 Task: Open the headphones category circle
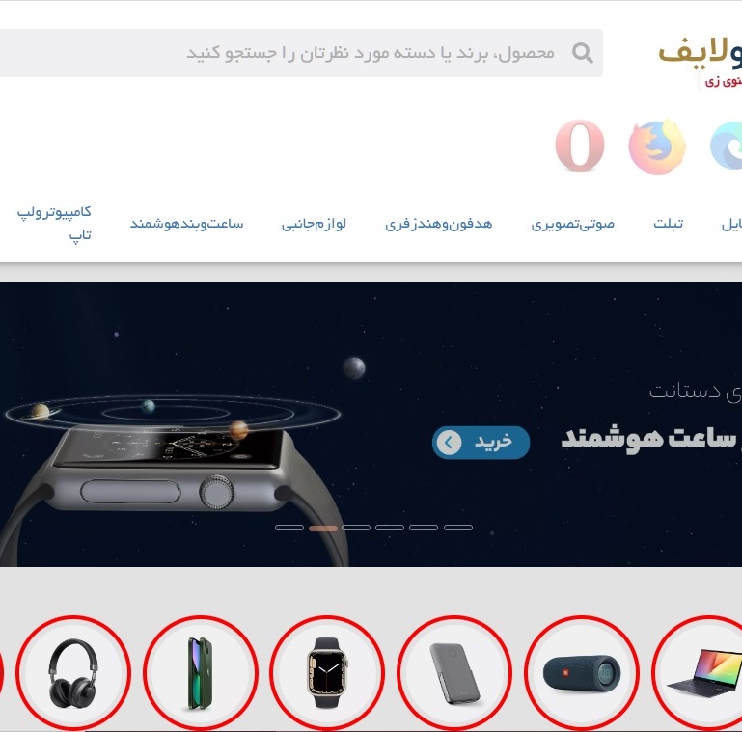73,672
